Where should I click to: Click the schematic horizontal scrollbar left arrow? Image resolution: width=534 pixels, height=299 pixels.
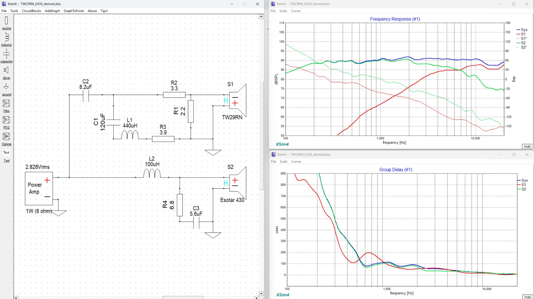tap(16, 297)
